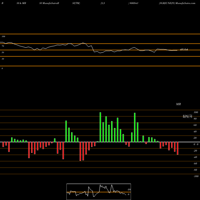Click the 38 label in mini chart

[x=129, y=190]
